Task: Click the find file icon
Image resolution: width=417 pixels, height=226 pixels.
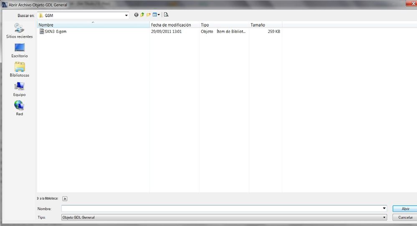Action: tap(166, 15)
